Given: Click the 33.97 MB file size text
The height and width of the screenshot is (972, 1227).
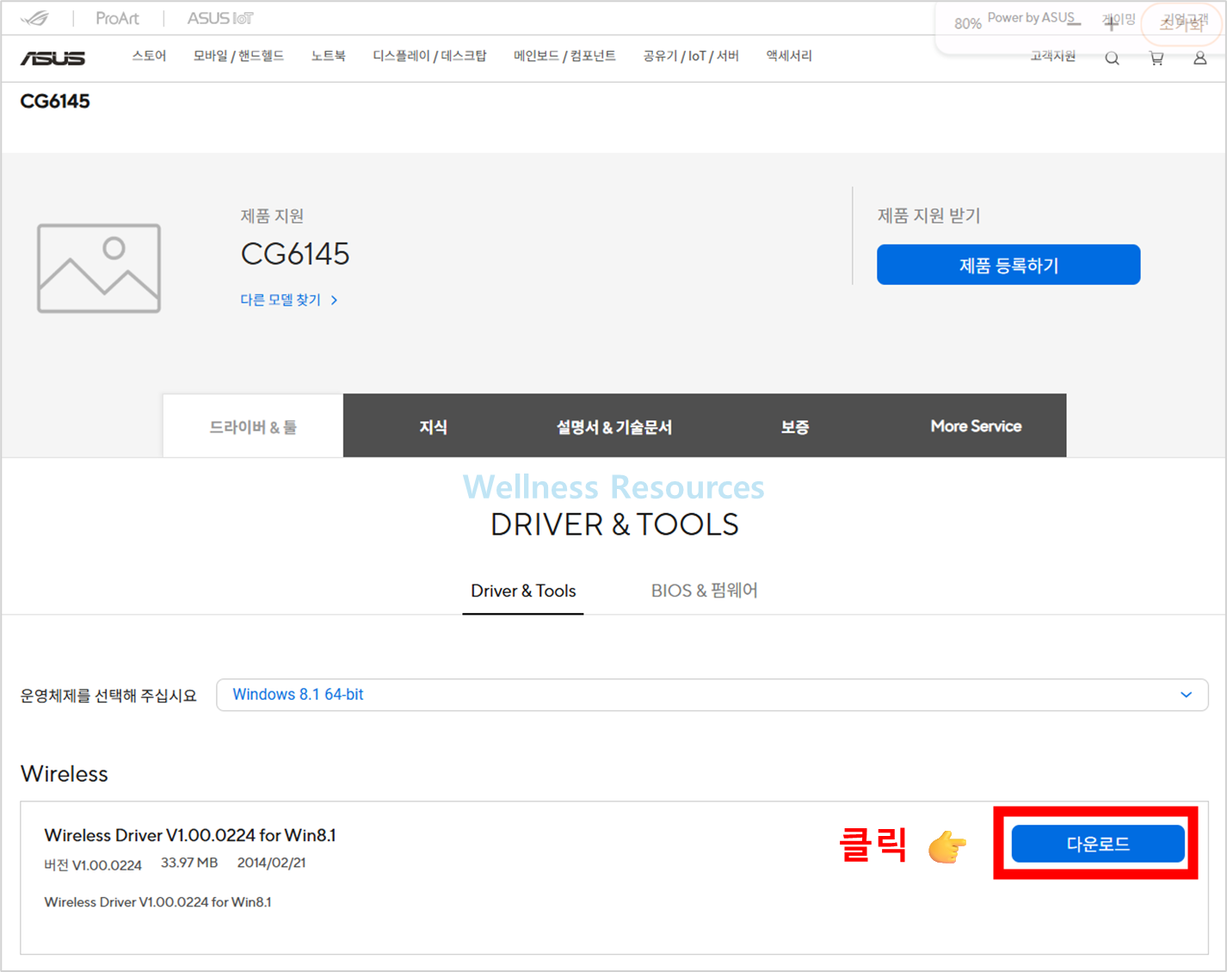Looking at the screenshot, I should (189, 863).
